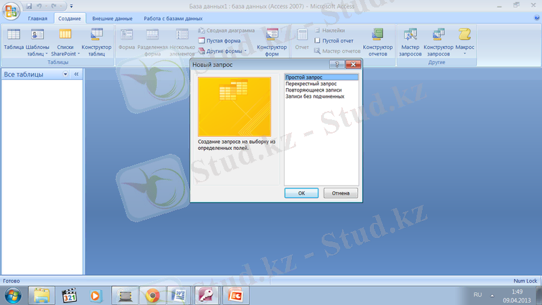This screenshot has height=305, width=542.
Task: Open Windows Media Player taskbar icon
Action: click(96, 296)
